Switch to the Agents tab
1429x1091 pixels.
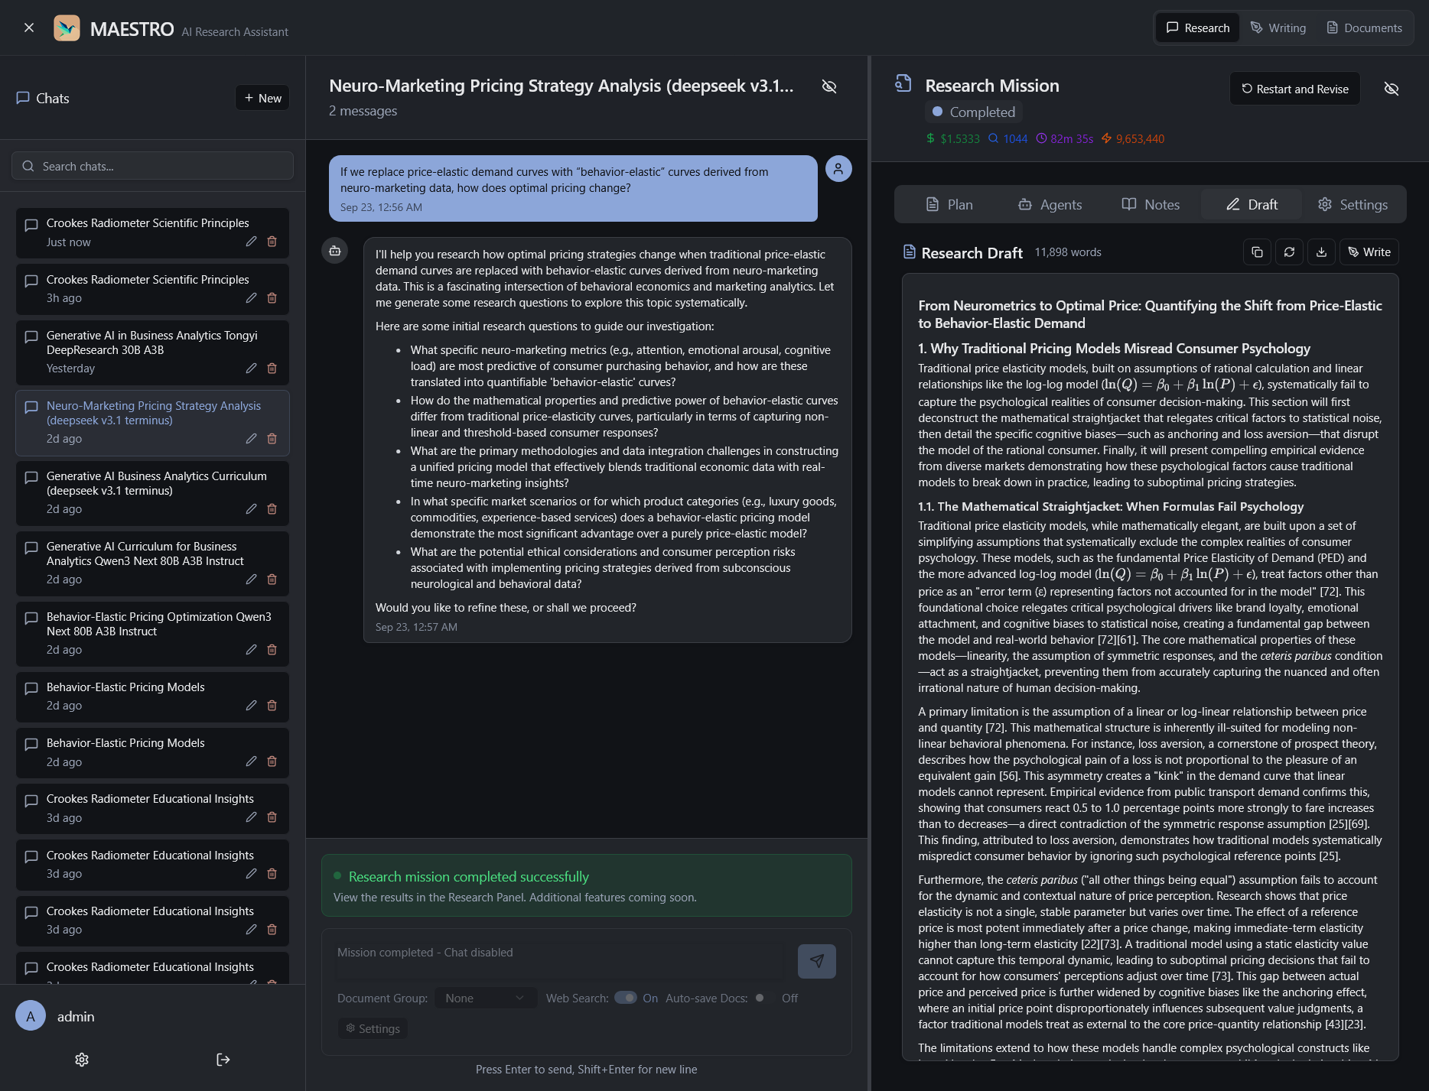pos(1050,205)
